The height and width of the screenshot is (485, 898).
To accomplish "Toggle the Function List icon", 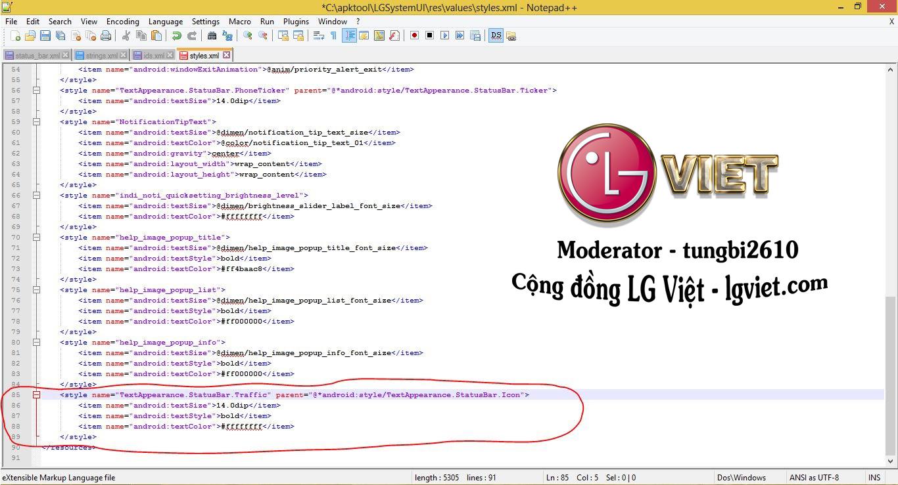I will pyautogui.click(x=394, y=35).
